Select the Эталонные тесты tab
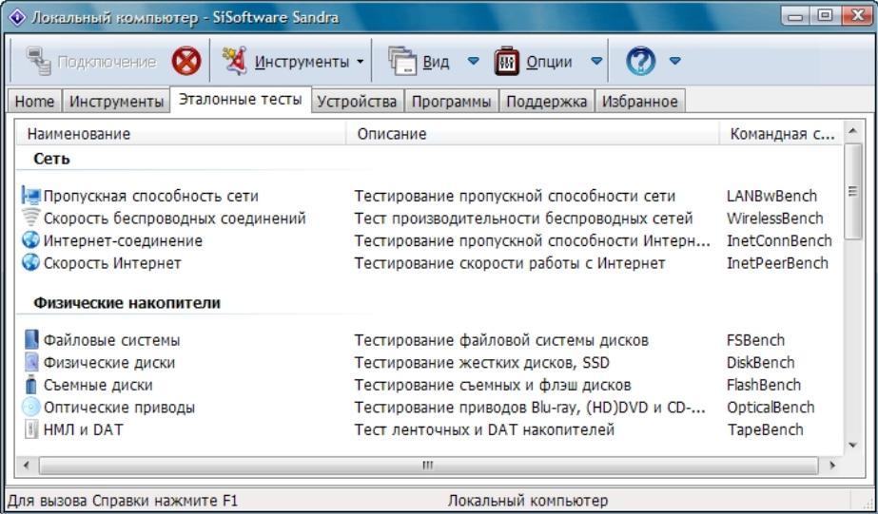This screenshot has height=514, width=878. (x=241, y=100)
